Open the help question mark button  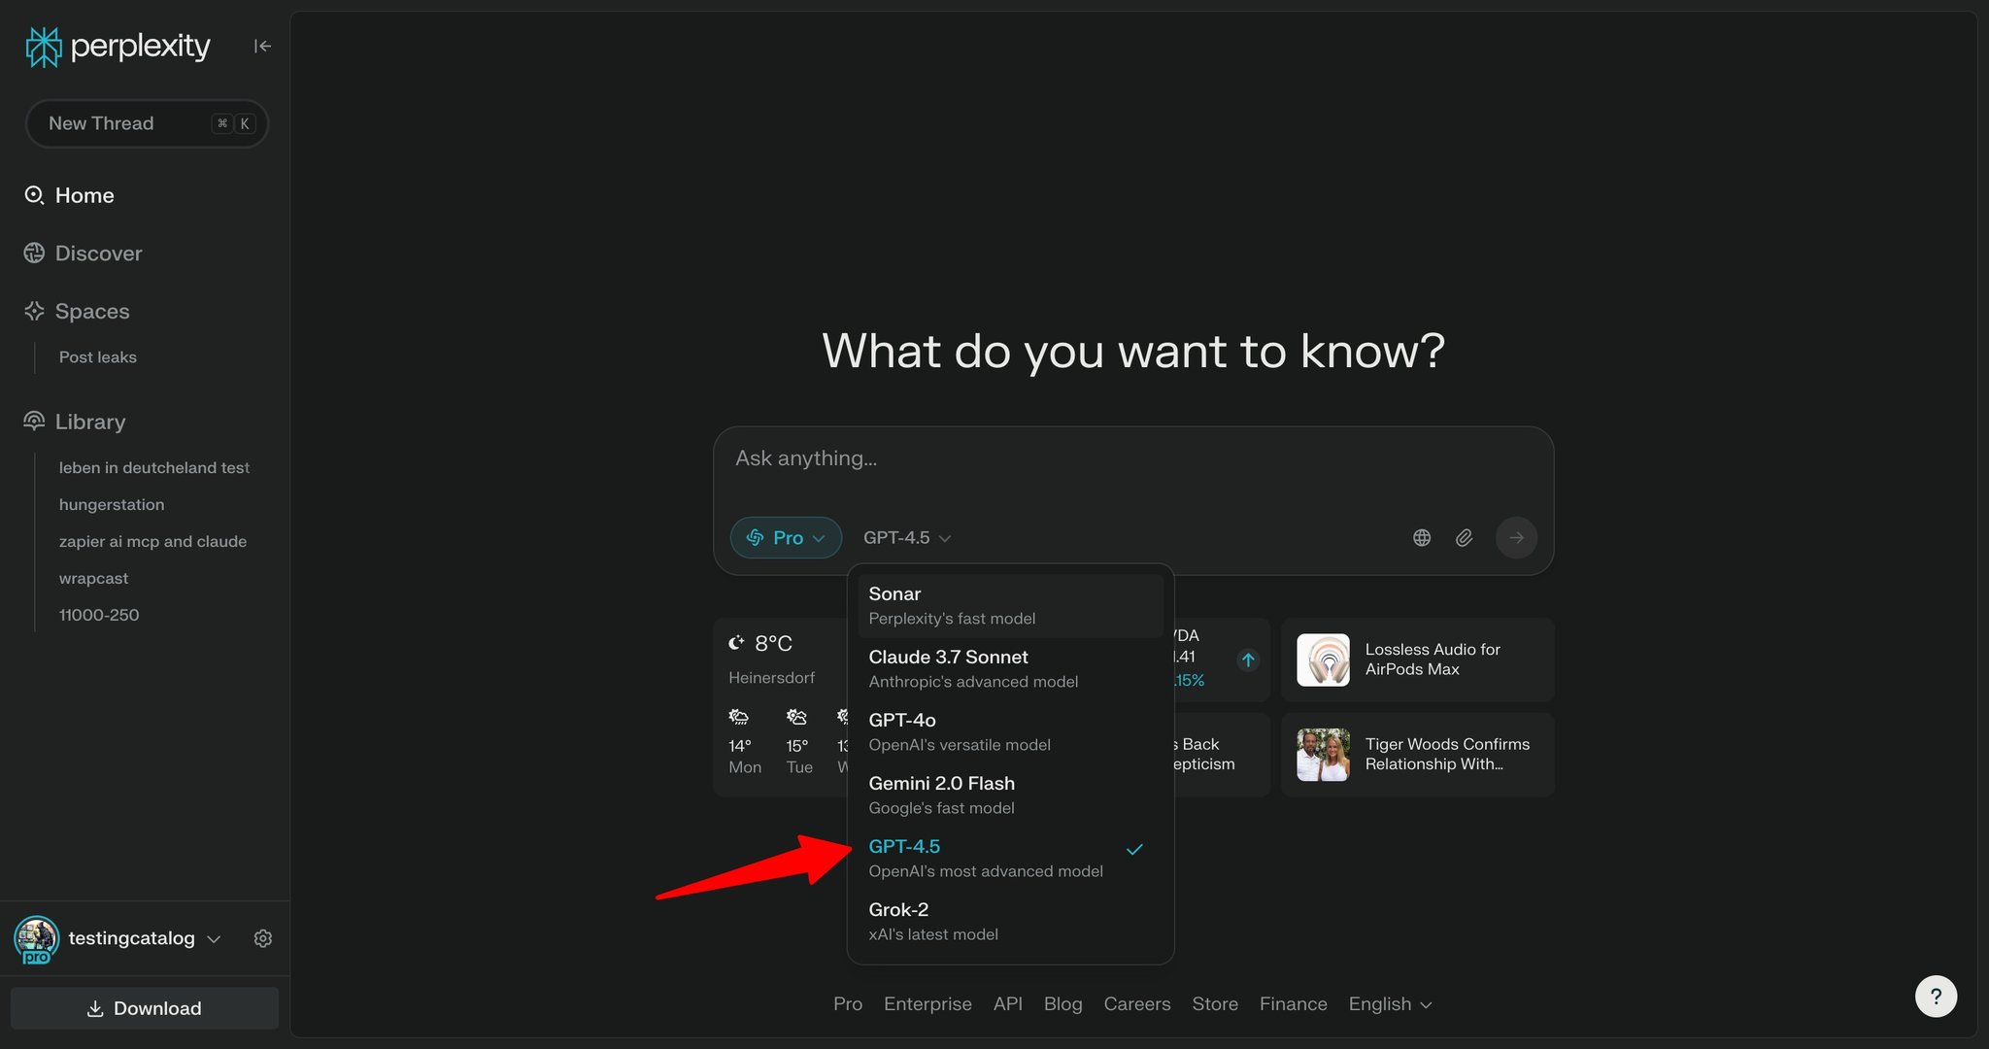point(1936,996)
